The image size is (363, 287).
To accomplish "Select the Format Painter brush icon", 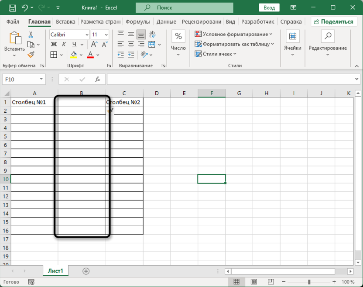I will (x=31, y=55).
